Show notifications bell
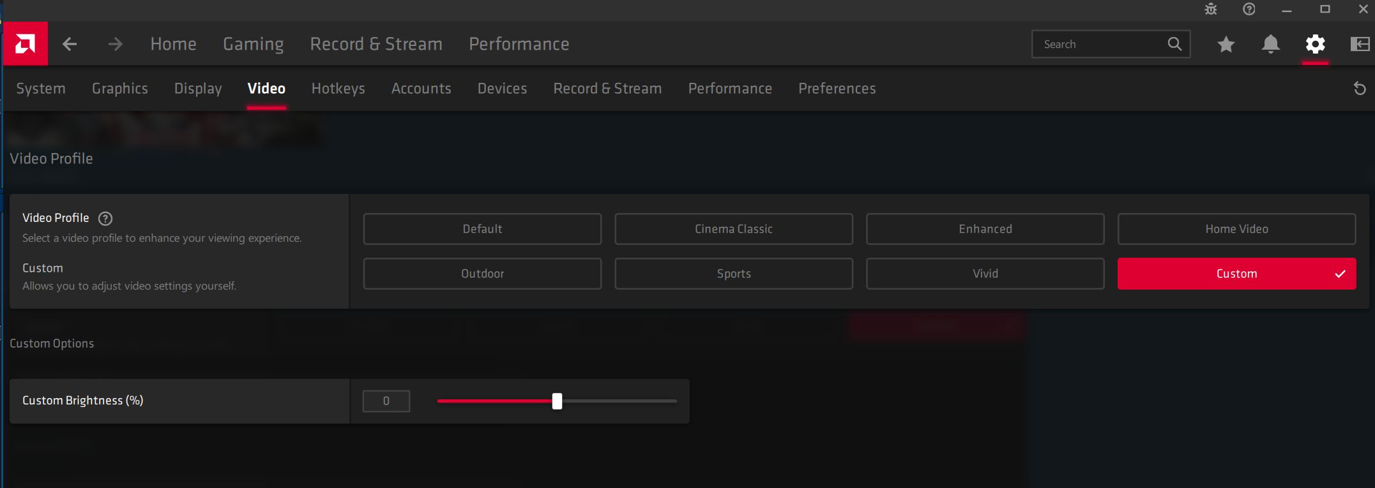The width and height of the screenshot is (1375, 488). click(x=1270, y=44)
